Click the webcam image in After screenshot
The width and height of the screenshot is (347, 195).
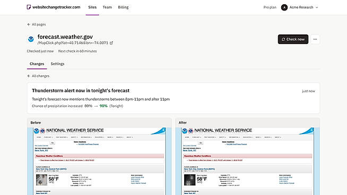pyautogui.click(x=189, y=180)
